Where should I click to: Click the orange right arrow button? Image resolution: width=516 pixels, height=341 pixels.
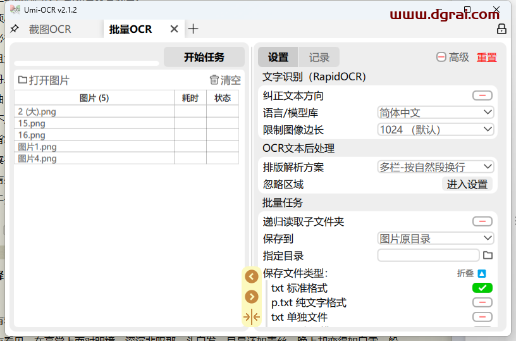click(252, 297)
